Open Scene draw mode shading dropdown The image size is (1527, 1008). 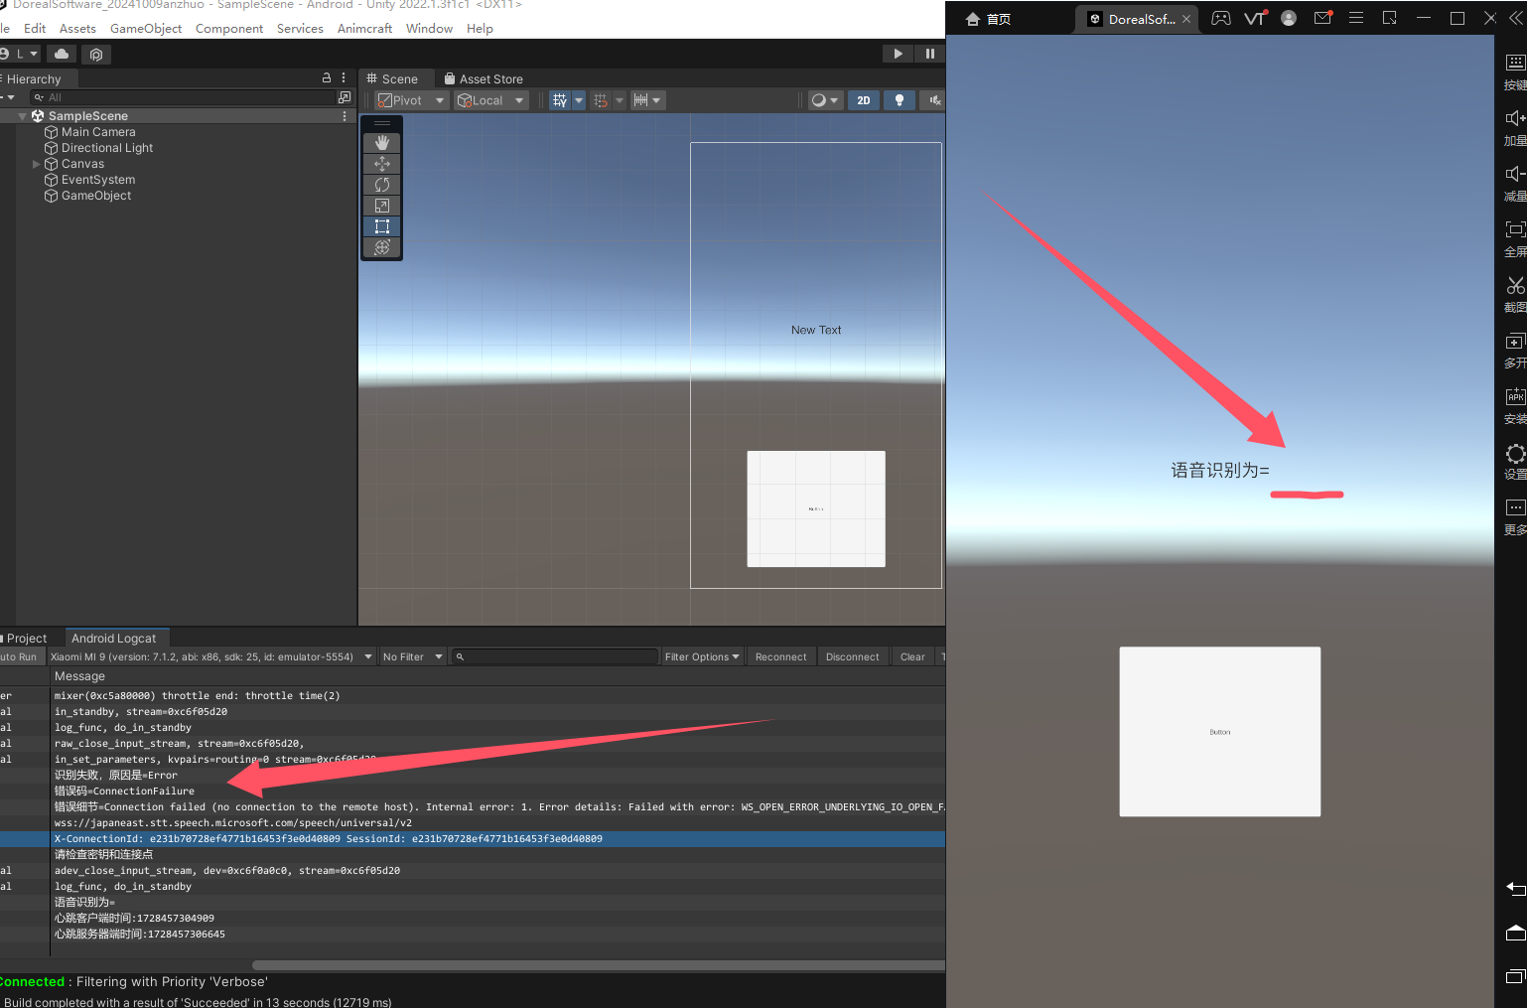[x=825, y=100]
